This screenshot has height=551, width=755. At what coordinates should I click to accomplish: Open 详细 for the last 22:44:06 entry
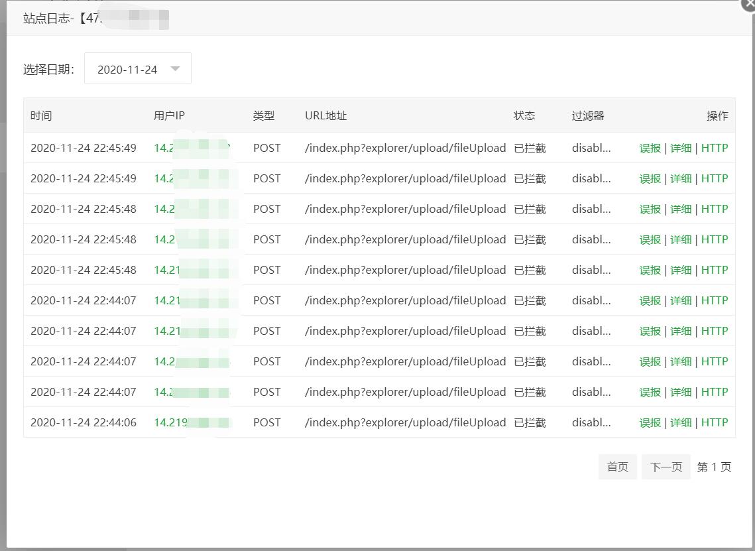tap(680, 422)
